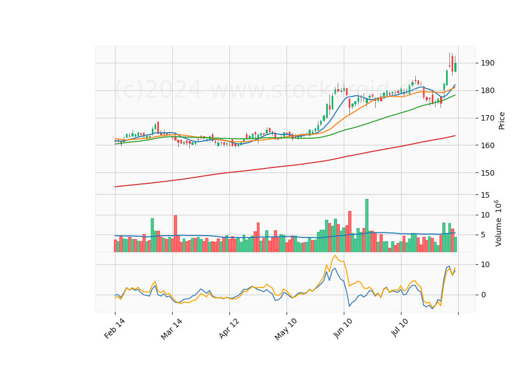Click the 180 price axis value

488,90
